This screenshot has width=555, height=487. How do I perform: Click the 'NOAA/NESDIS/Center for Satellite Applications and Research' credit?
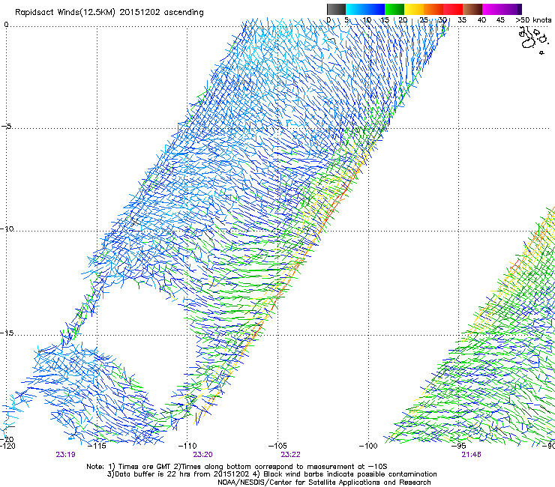click(324, 483)
